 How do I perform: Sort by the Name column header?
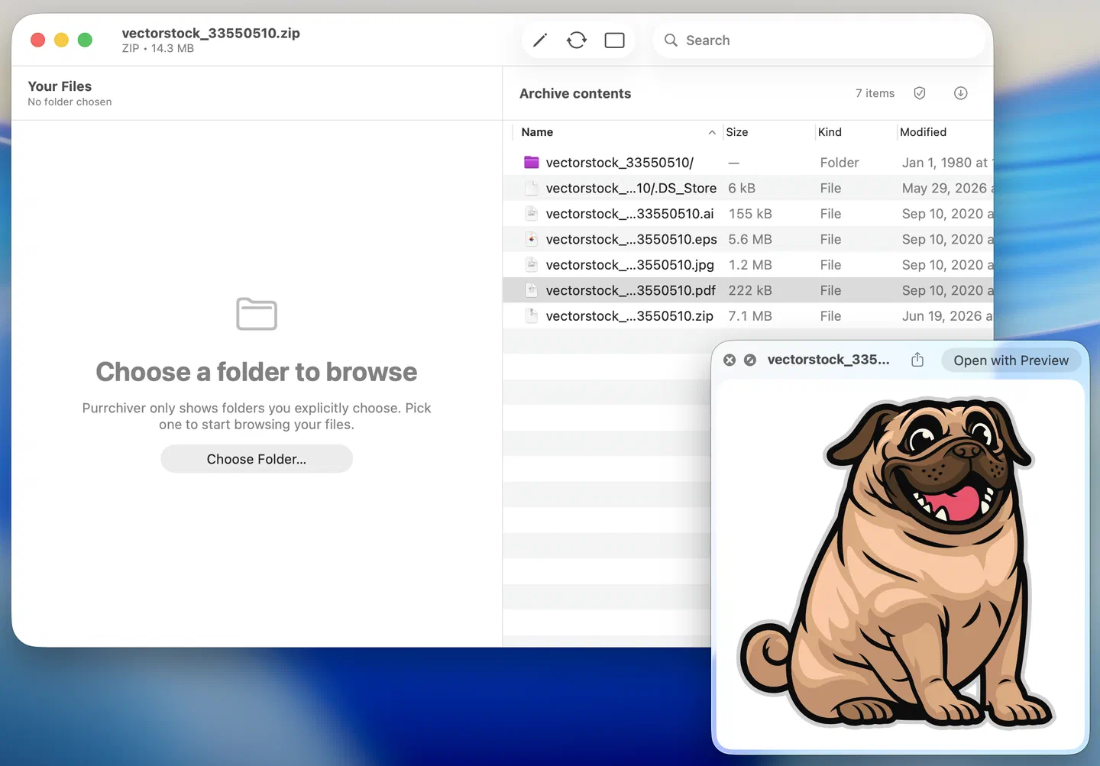click(537, 132)
